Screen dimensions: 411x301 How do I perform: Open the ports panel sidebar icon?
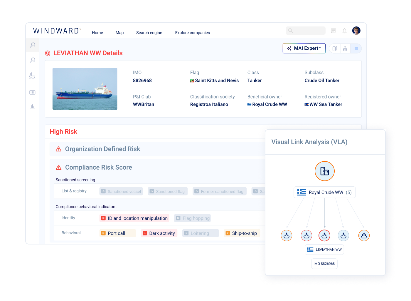32,92
